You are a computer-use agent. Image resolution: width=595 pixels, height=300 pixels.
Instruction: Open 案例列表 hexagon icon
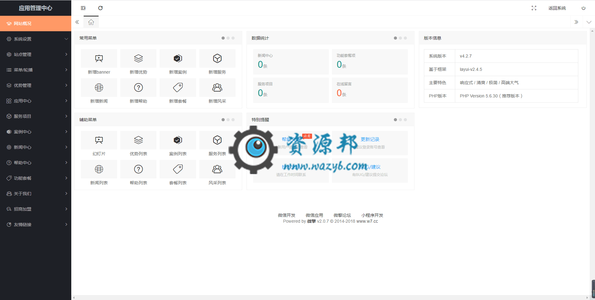click(178, 140)
